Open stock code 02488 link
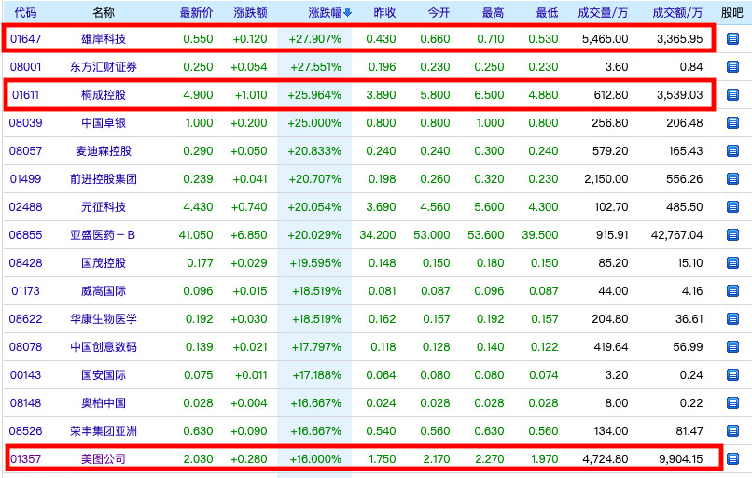The width and height of the screenshot is (752, 478). 25,207
